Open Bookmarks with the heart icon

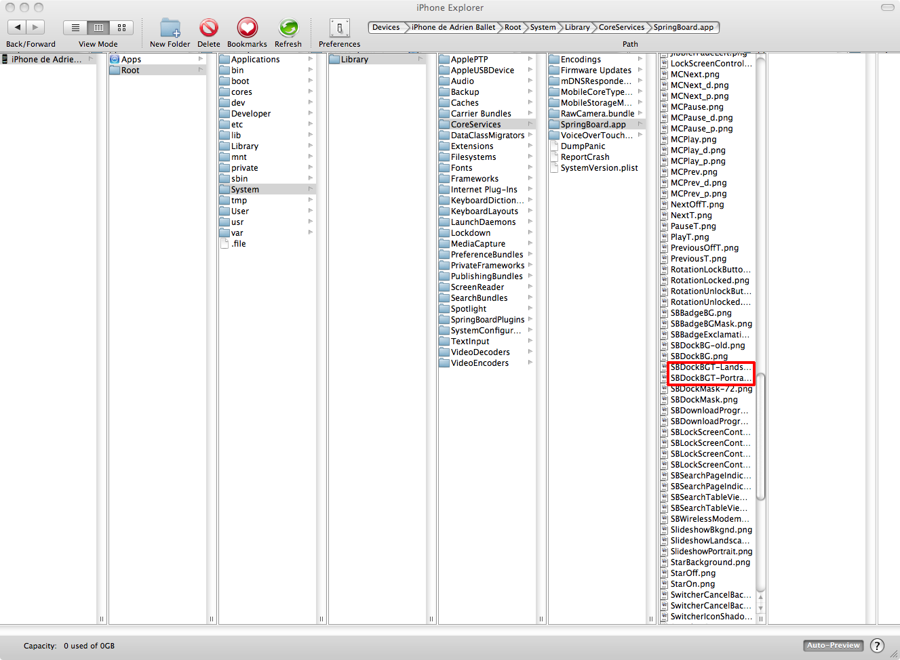(x=247, y=28)
